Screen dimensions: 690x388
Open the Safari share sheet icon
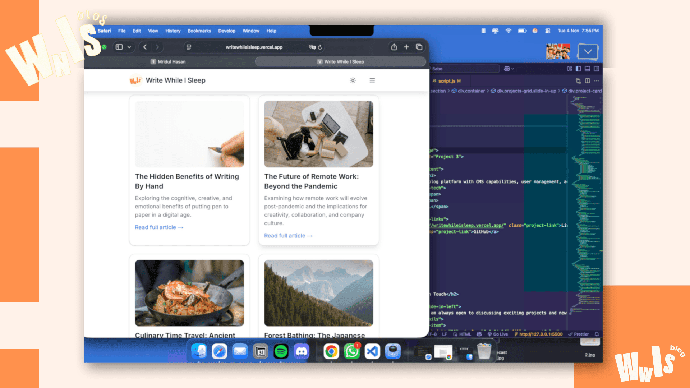point(394,47)
